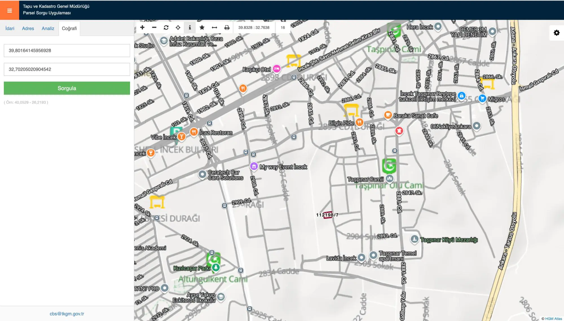This screenshot has width=564, height=321.
Task: Click the Vibe İncek bar marker
Action: pos(182,137)
